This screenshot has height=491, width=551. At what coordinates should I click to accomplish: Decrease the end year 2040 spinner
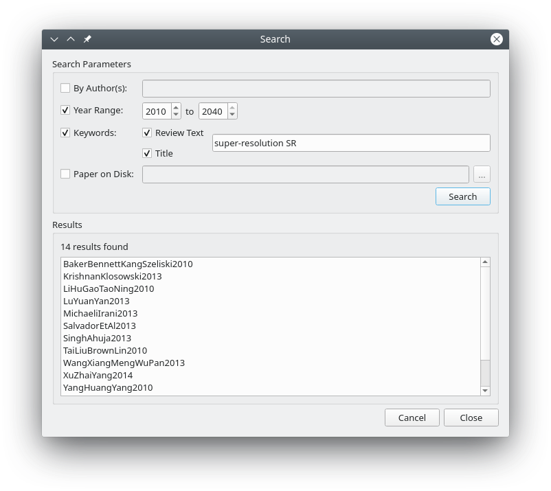(232, 114)
